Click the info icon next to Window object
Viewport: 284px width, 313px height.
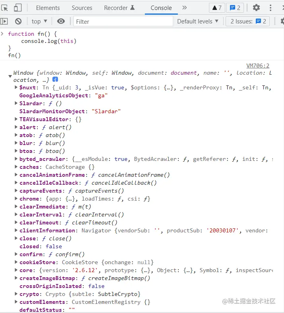55,79
